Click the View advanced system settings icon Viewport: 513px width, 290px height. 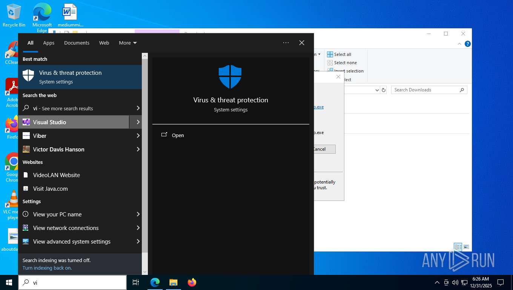pos(26,241)
